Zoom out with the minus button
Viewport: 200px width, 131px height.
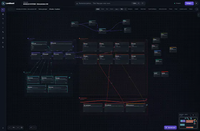[9, 127]
